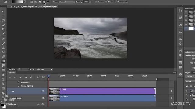The image size is (195, 109).
Task: Hide Video Group 1 eye in Layers panel
Action: [x=186, y=95]
